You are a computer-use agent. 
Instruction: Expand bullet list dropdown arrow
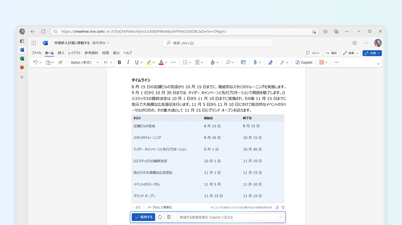tap(190, 62)
